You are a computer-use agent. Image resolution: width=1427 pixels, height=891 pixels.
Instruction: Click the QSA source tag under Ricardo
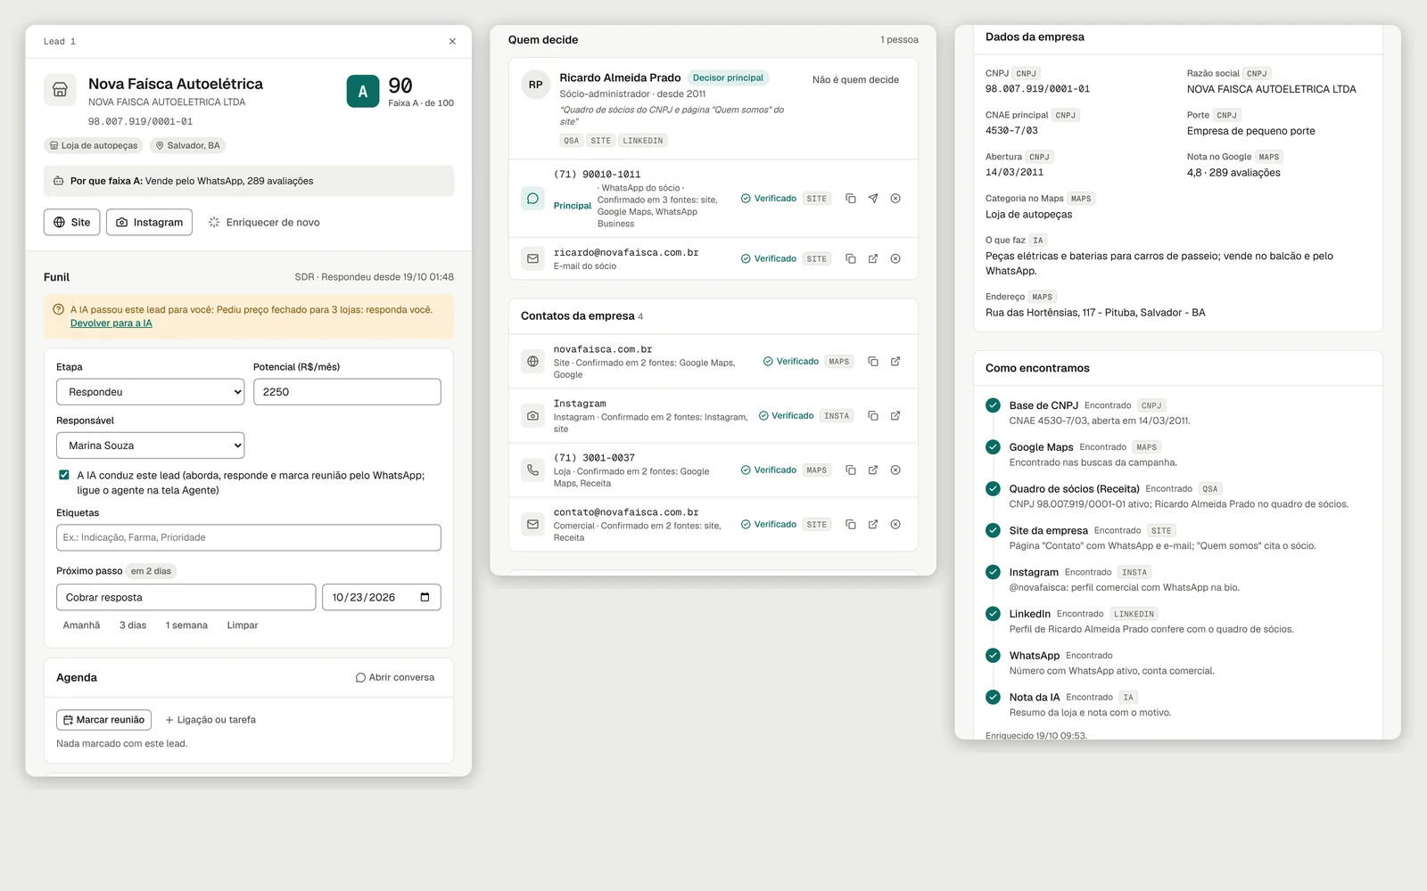coord(571,141)
